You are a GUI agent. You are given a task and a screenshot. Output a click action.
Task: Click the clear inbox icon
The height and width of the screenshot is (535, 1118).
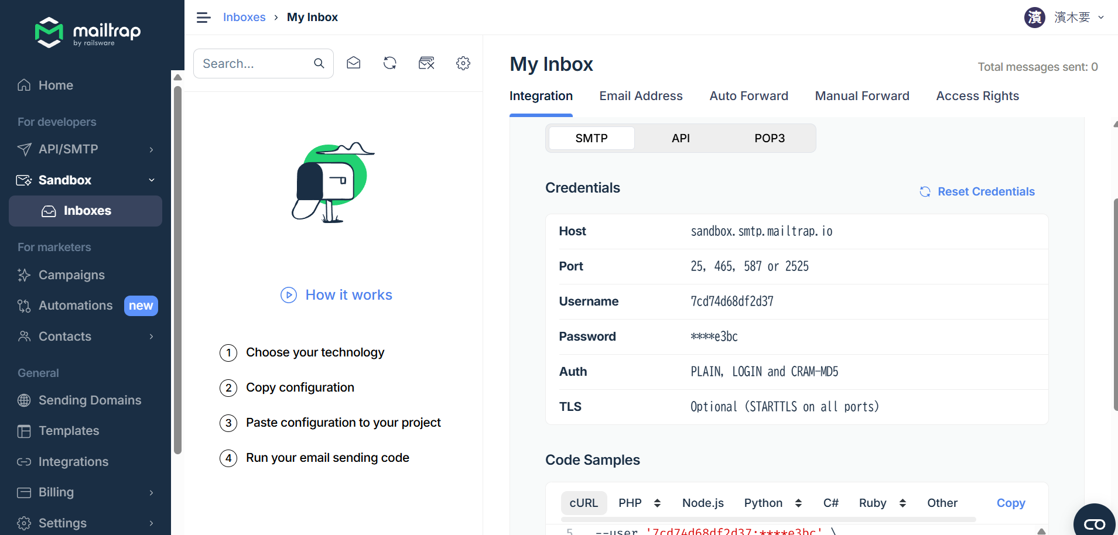pos(426,63)
